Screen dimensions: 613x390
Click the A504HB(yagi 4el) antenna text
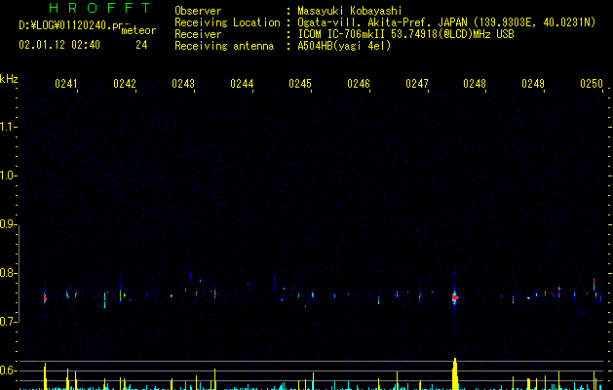[344, 46]
